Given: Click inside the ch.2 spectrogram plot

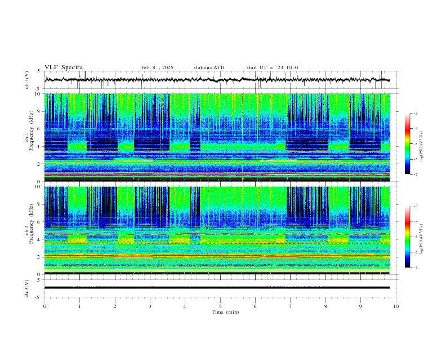Looking at the screenshot, I should (x=217, y=230).
